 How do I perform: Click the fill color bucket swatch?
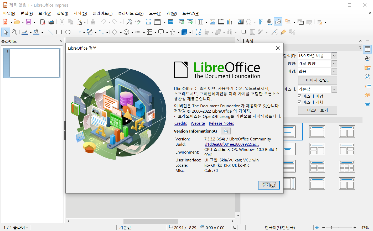tap(36, 32)
